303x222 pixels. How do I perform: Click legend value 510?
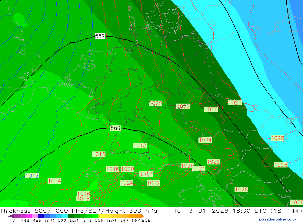(49, 220)
